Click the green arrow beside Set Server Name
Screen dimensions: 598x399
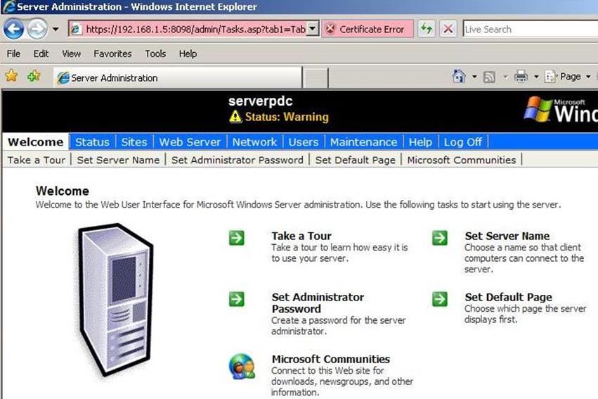[x=440, y=238]
